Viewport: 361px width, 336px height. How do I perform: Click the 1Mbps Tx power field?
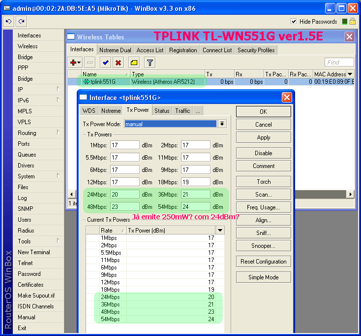pyautogui.click(x=125, y=145)
